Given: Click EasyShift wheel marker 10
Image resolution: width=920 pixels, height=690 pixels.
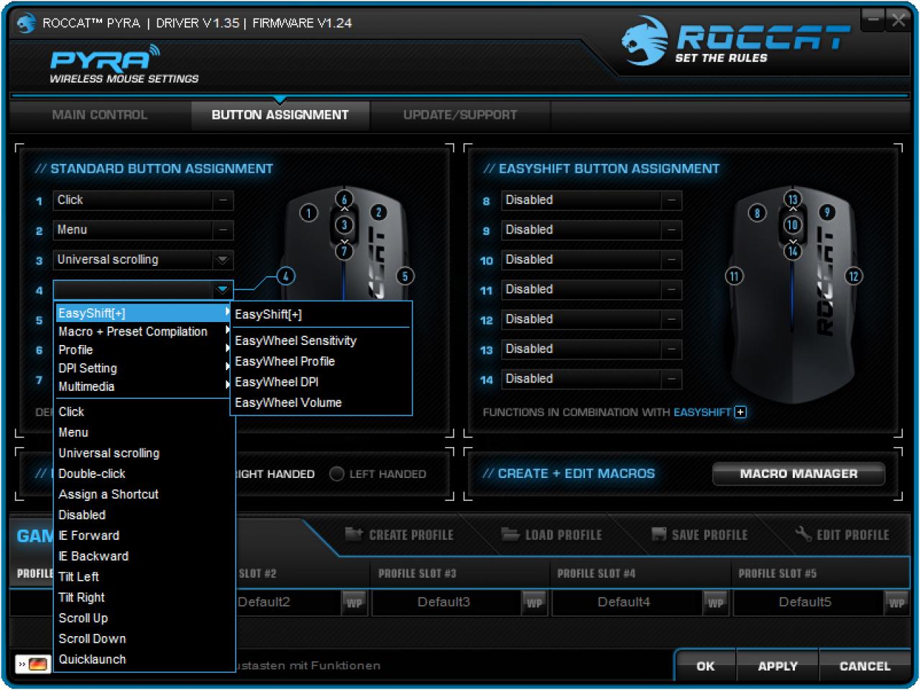Looking at the screenshot, I should (792, 225).
